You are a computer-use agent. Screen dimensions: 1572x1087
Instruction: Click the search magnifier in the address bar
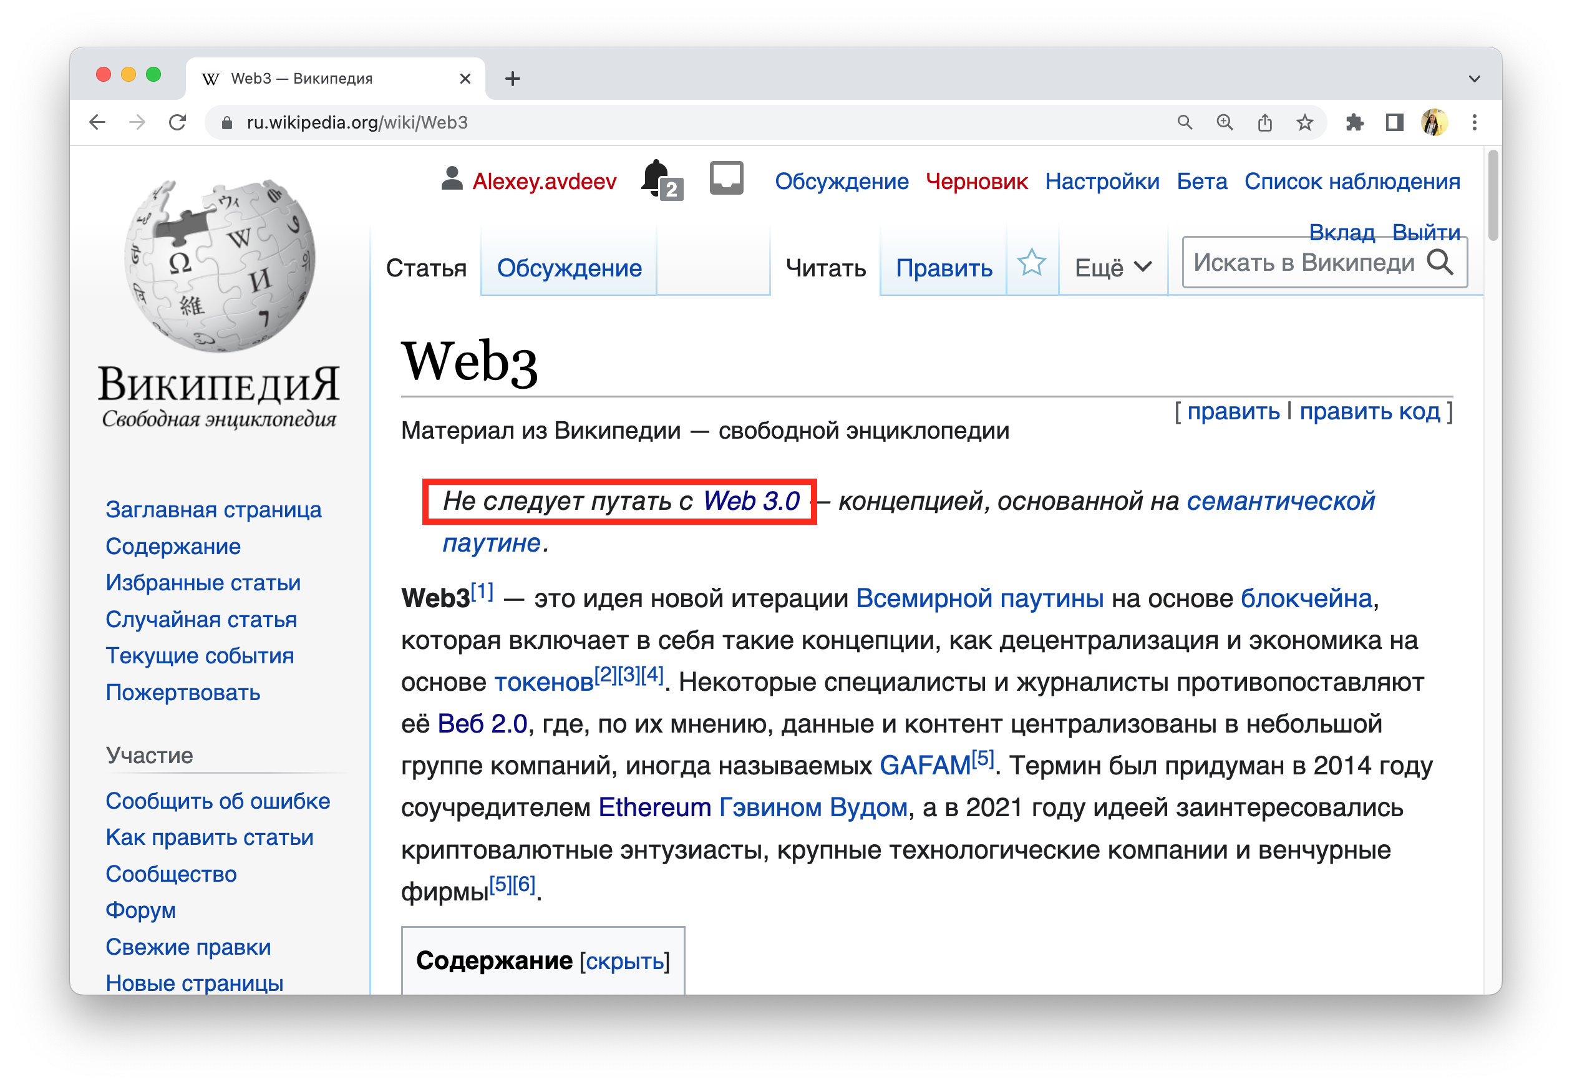[x=1185, y=122]
